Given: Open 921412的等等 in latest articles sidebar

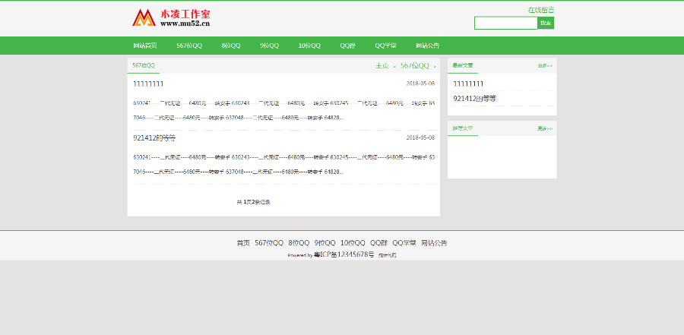Looking at the screenshot, I should coord(474,99).
